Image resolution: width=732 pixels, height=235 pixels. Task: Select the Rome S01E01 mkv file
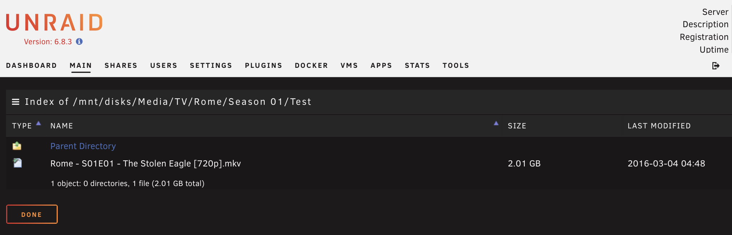point(146,164)
